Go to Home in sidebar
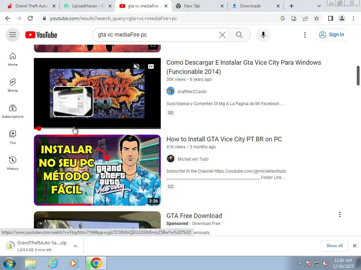The height and width of the screenshot is (270, 361). (13, 59)
